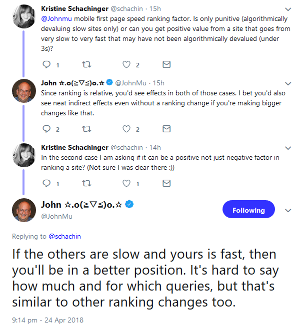
Task: Open @schachin link in Replying to
Action: coord(64,235)
